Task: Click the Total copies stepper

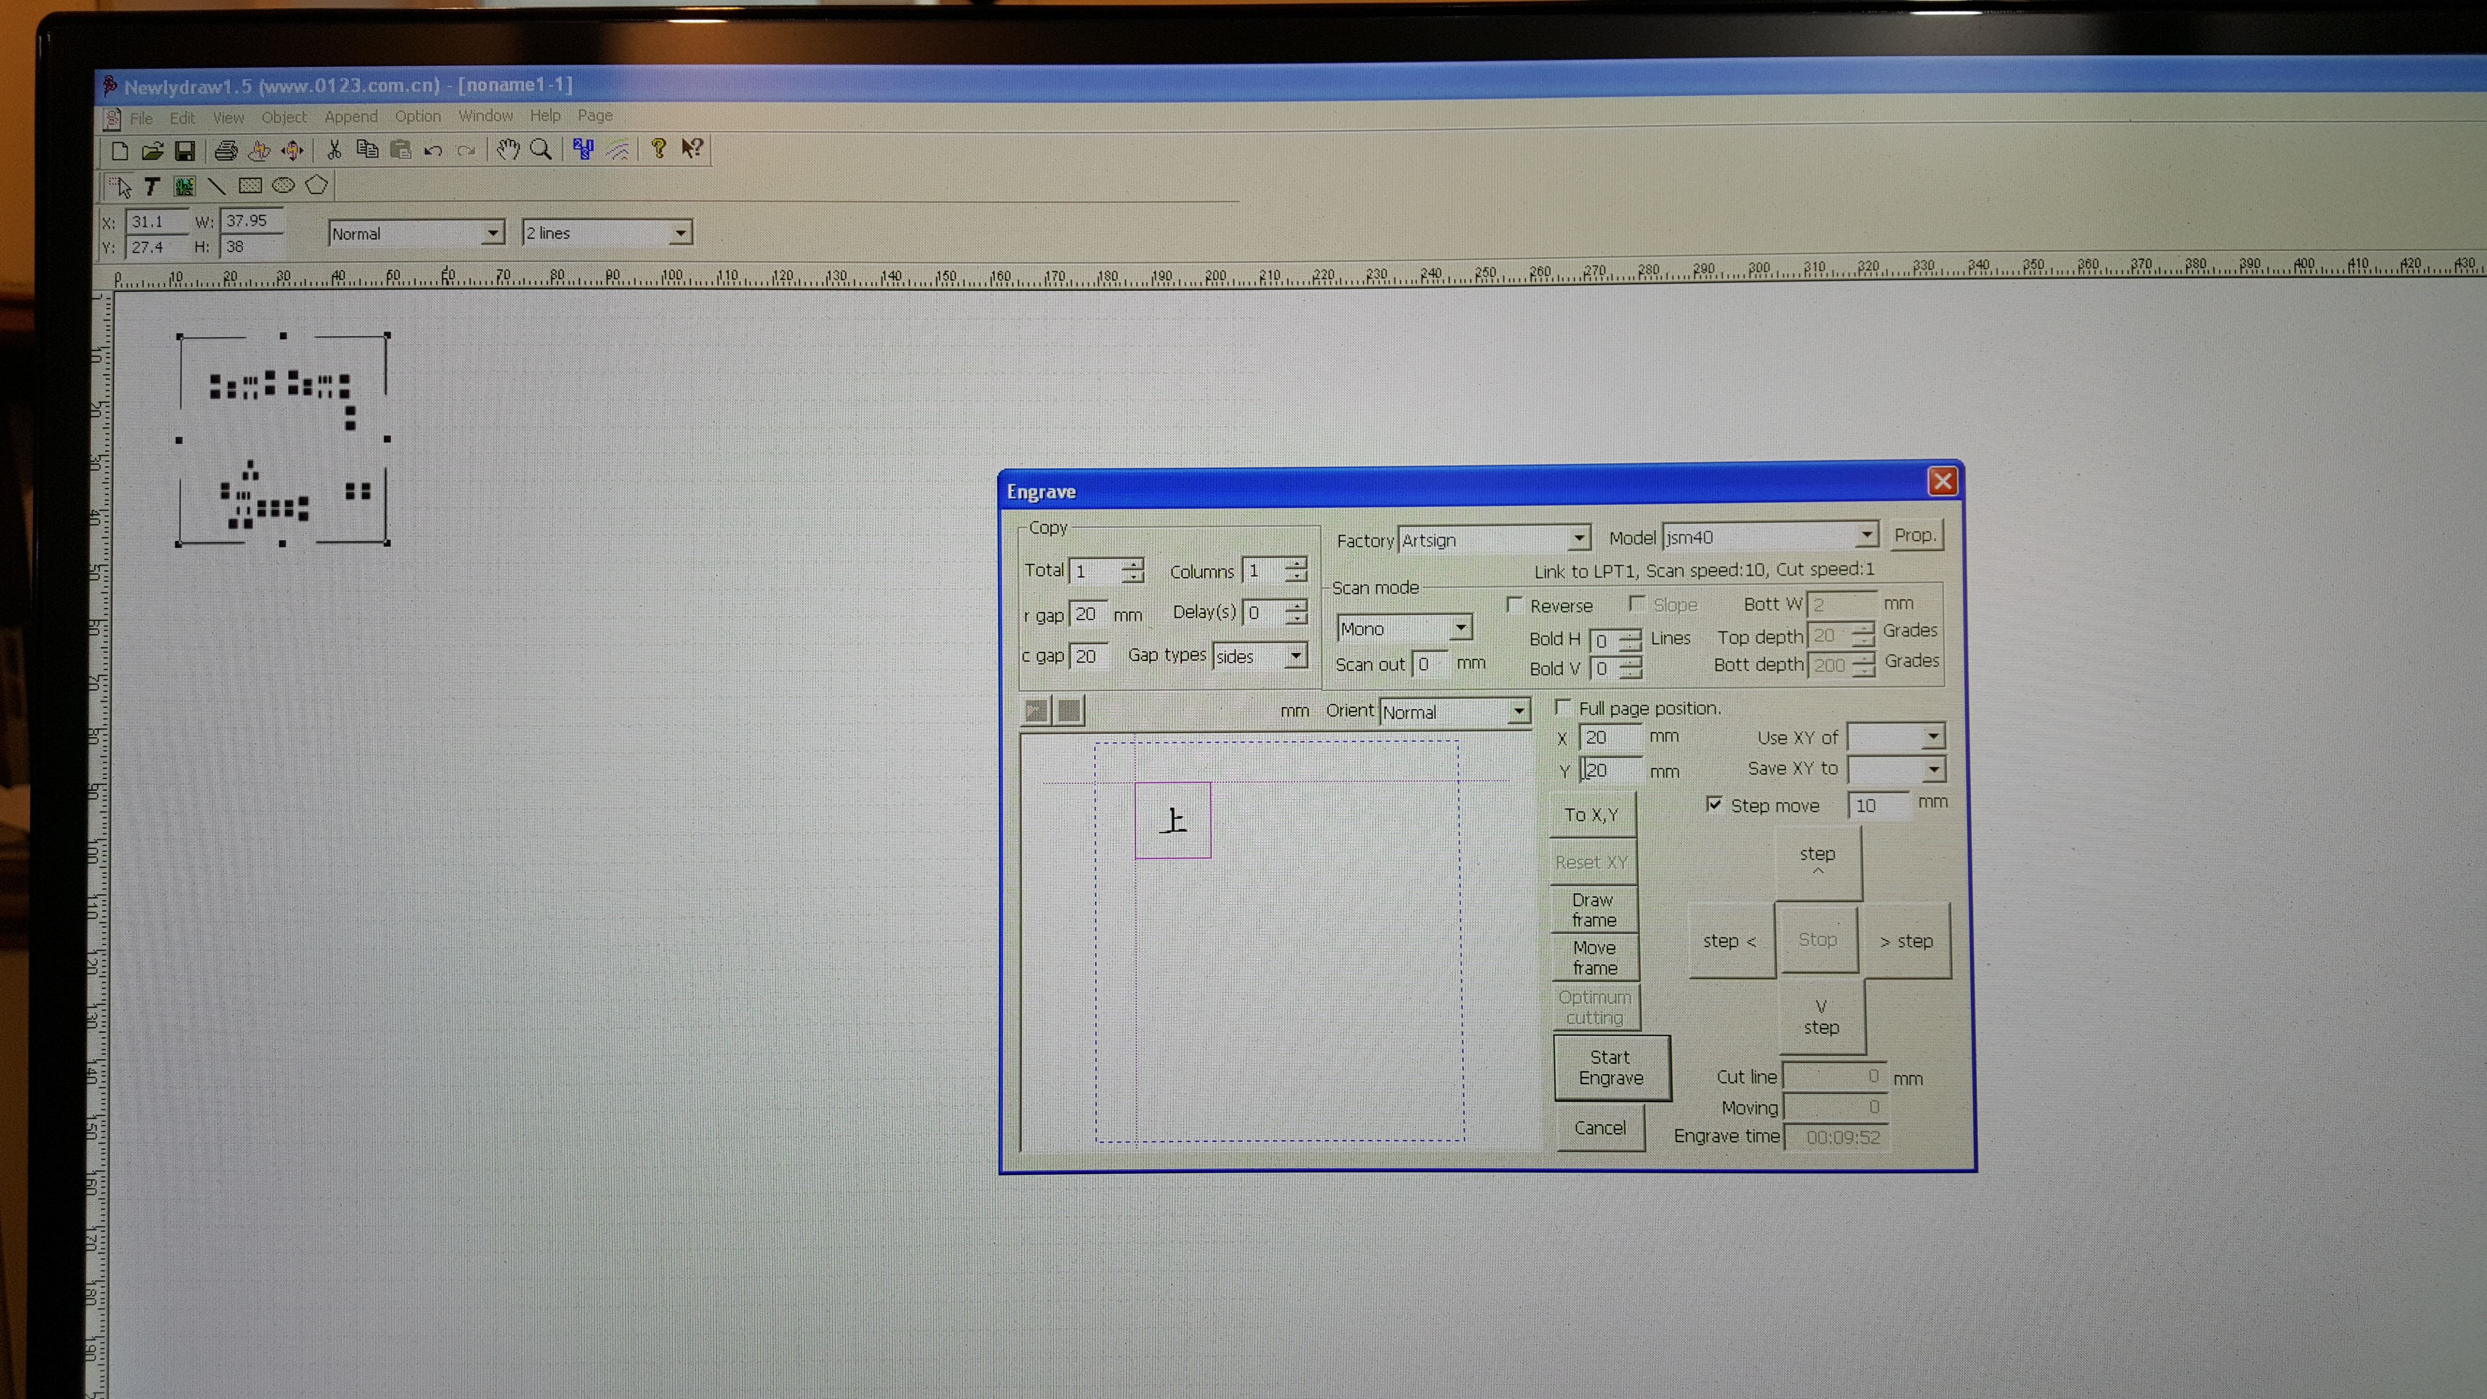Action: 1133,571
